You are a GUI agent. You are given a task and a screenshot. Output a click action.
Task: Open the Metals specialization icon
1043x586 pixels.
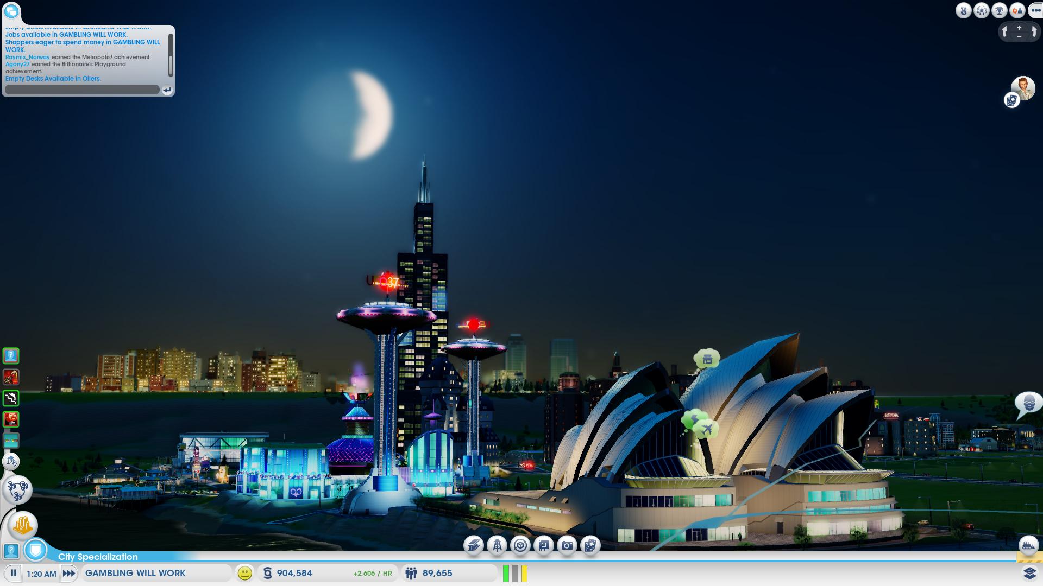(x=473, y=545)
